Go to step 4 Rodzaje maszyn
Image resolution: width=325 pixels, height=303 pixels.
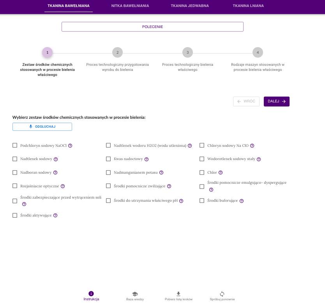point(258,52)
